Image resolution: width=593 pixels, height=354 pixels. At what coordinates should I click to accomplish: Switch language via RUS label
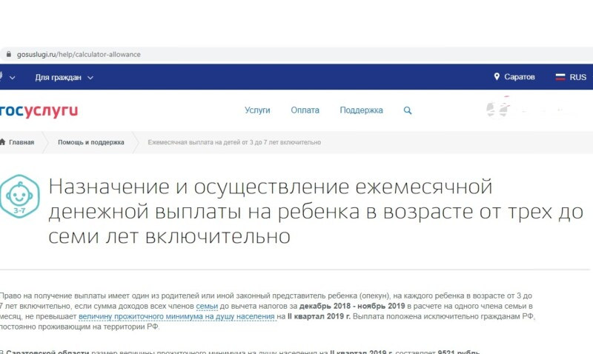tap(578, 77)
